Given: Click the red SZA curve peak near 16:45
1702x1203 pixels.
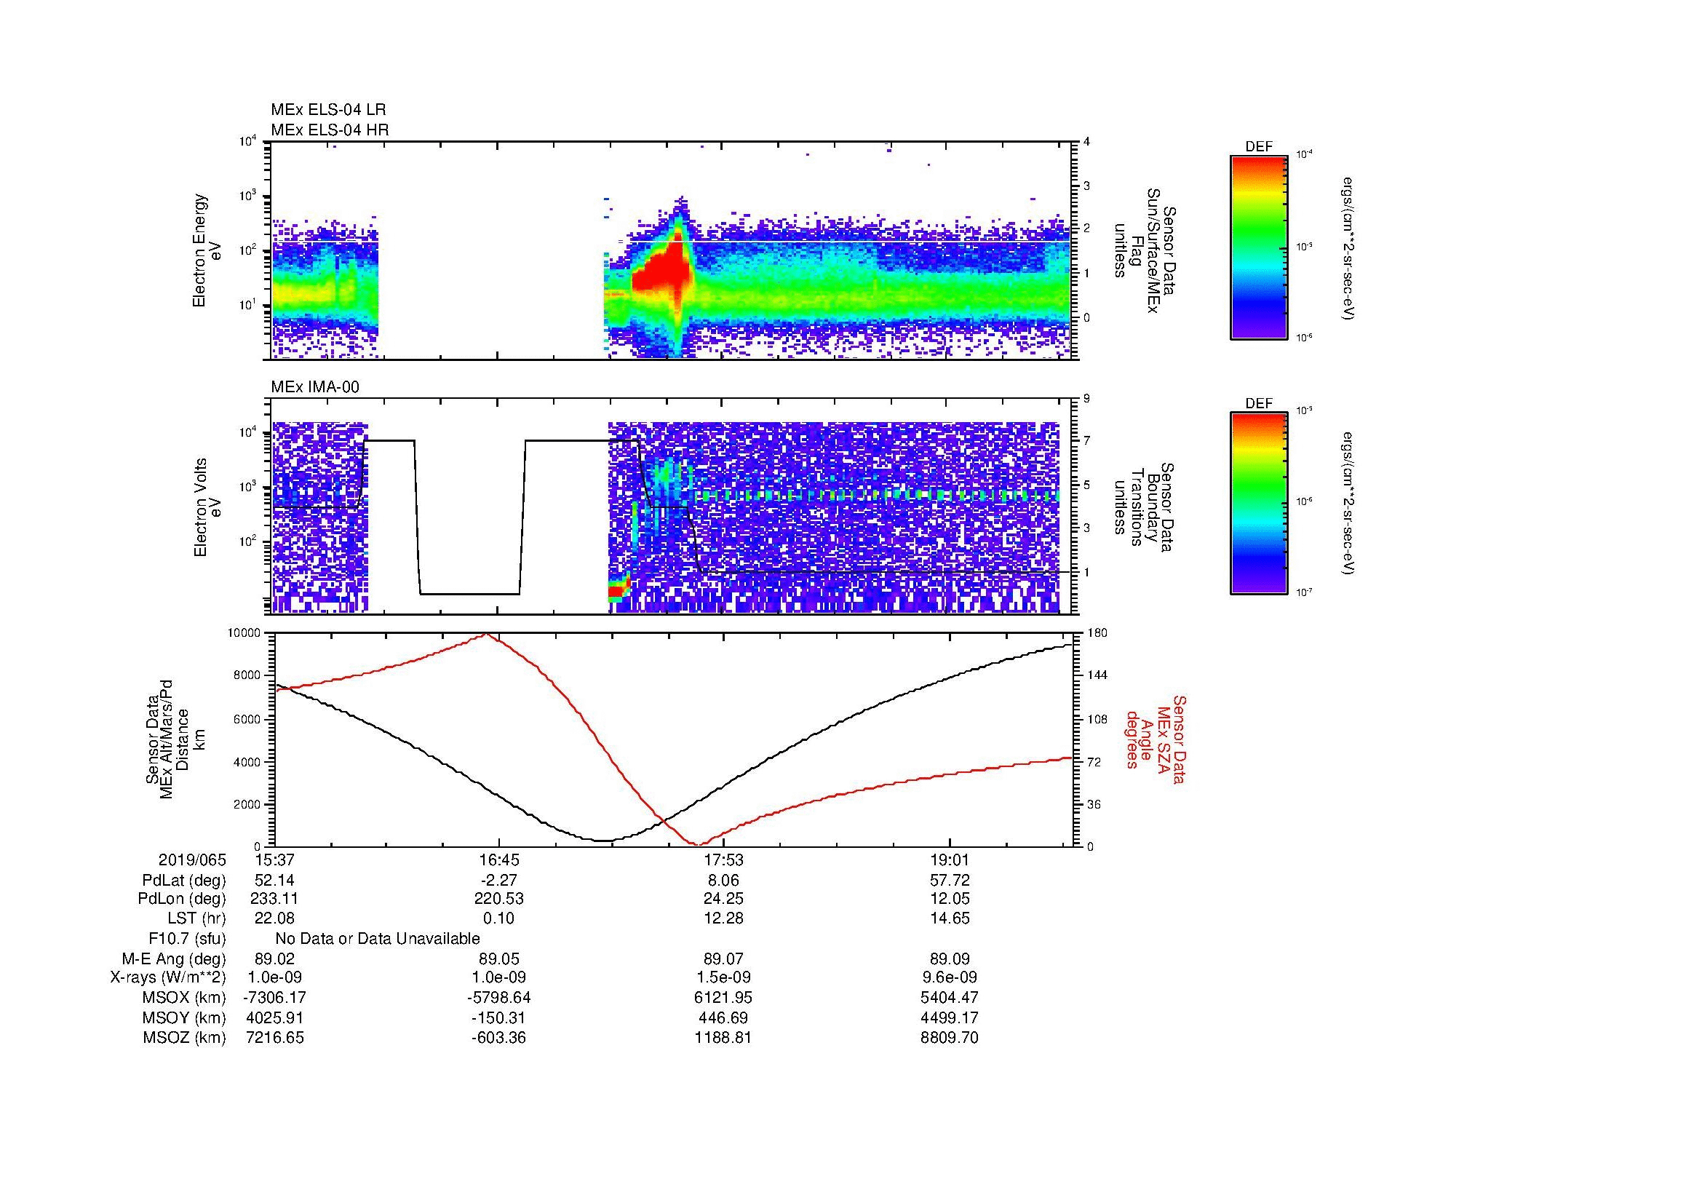Looking at the screenshot, I should click(486, 635).
